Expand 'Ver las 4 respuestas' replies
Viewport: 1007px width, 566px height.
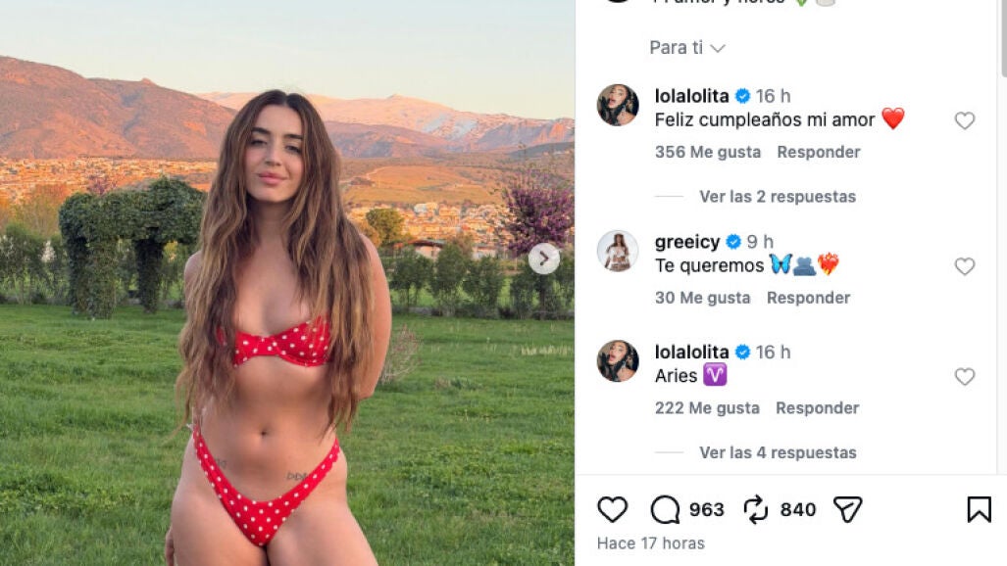[x=778, y=452]
